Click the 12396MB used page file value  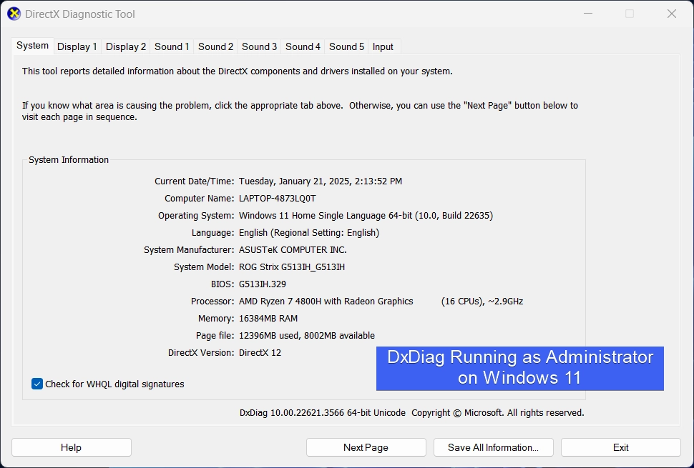pos(307,335)
